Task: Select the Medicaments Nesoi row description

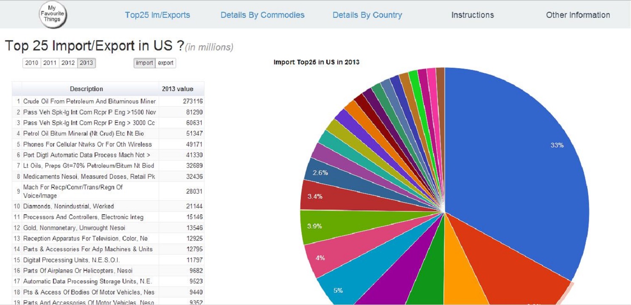Action: (x=90, y=176)
